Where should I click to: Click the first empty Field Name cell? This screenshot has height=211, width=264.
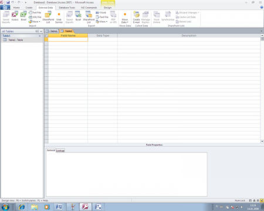point(68,39)
